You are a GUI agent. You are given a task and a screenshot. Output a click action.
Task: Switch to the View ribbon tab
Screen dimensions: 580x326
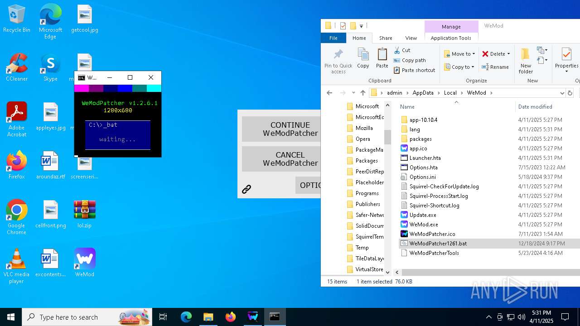click(x=411, y=38)
